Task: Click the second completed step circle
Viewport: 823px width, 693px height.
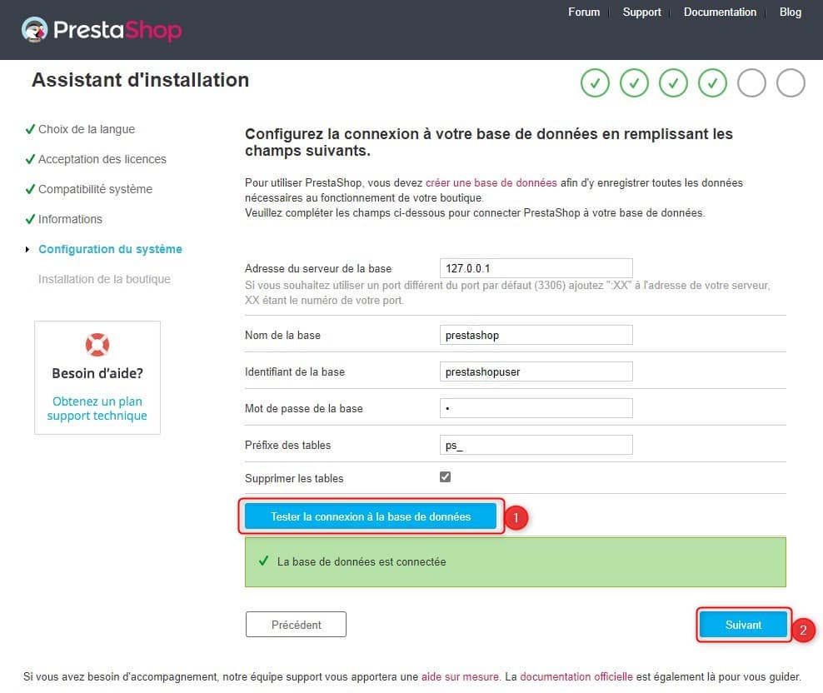Action: click(634, 83)
